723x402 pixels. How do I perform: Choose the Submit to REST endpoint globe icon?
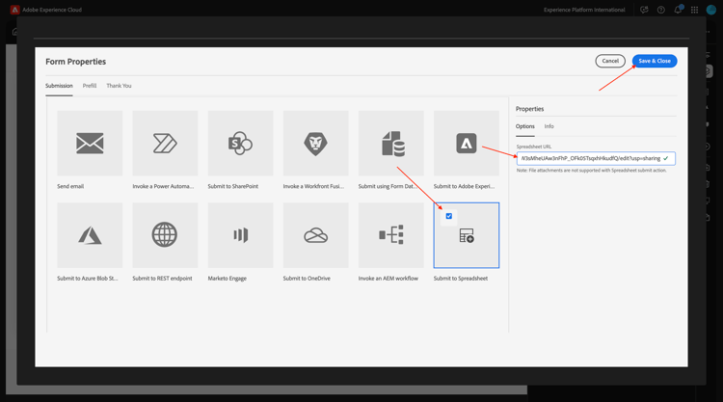pos(165,235)
